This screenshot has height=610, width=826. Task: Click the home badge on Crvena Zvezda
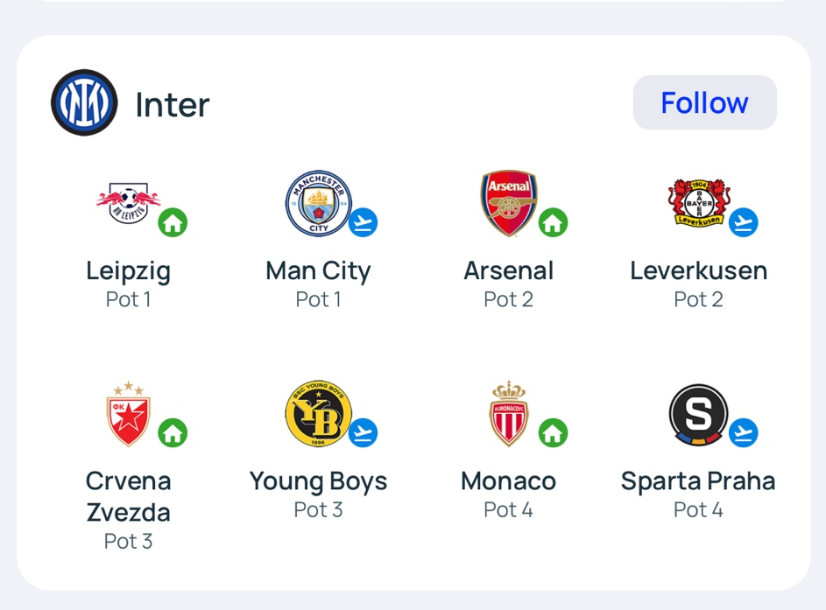pos(173,432)
